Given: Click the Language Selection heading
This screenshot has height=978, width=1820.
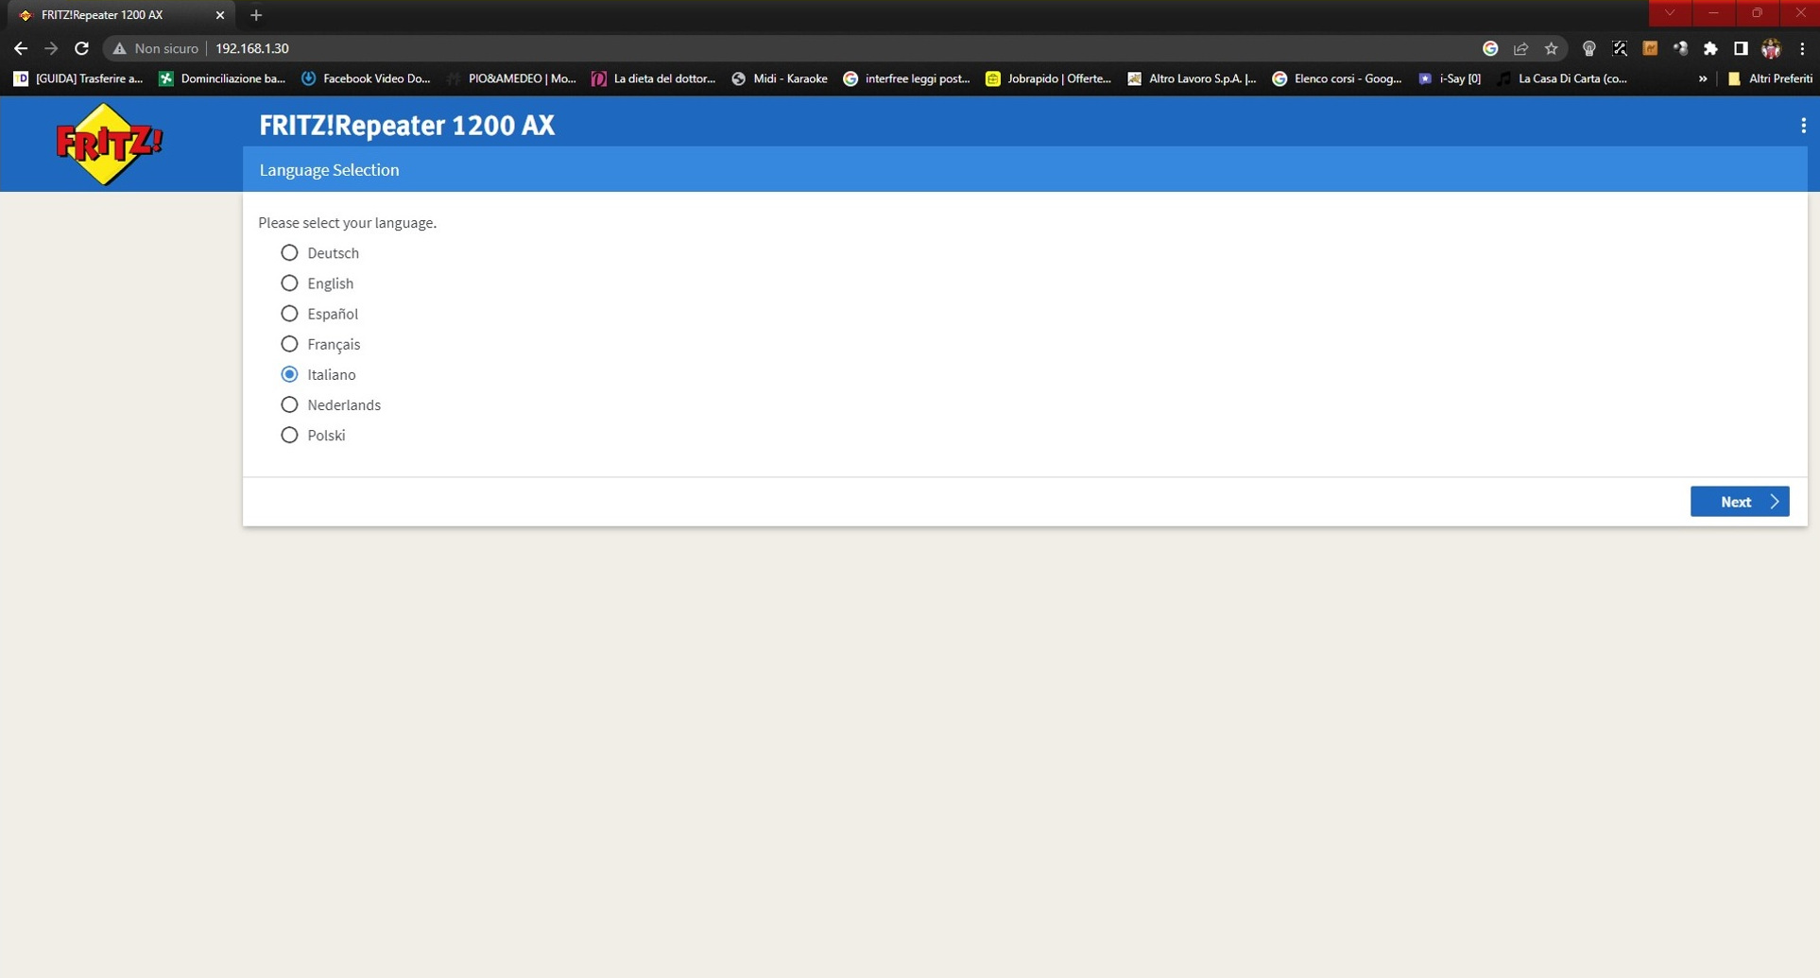Looking at the screenshot, I should click(x=330, y=170).
